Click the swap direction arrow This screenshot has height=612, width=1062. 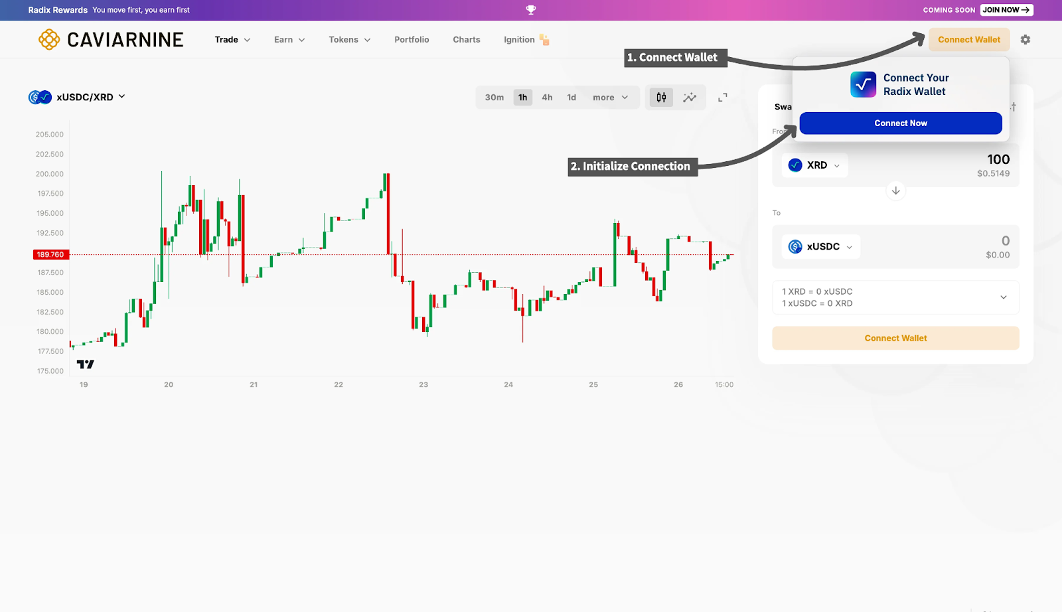895,191
